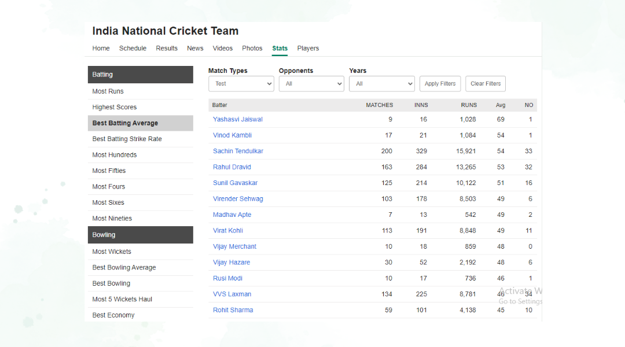Viewport: 625px width, 347px height.
Task: Open the Years filter dropdown
Action: pos(381,84)
